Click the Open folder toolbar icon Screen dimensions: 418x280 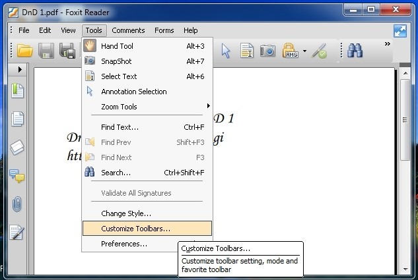tap(25, 51)
